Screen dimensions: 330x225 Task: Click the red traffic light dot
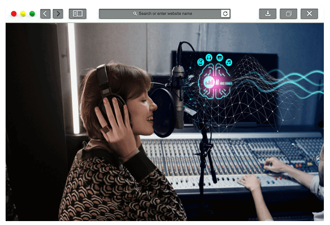(x=14, y=14)
